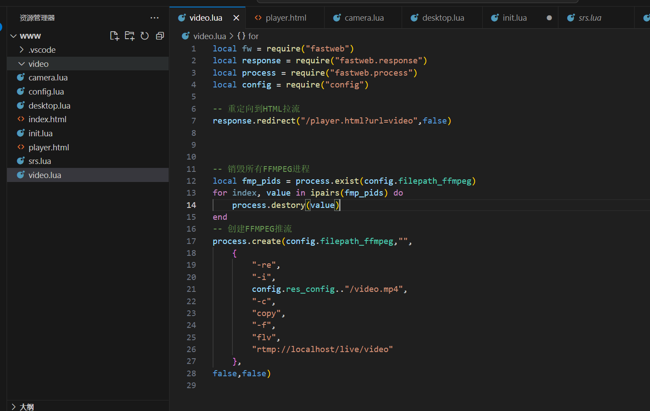Click the 'process.create' call text
Viewport: 650px width, 411px height.
point(247,241)
